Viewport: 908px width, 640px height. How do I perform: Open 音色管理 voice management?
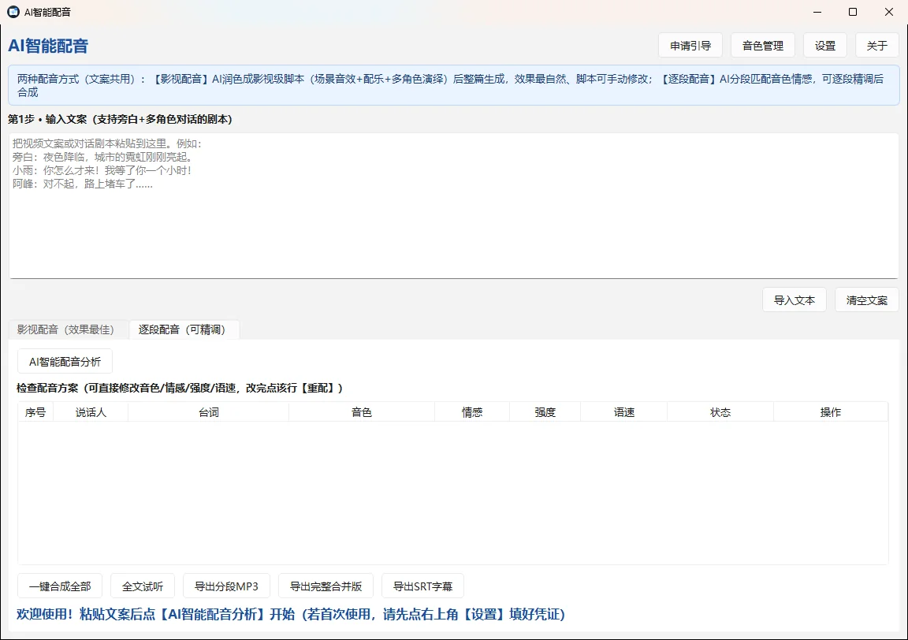[763, 46]
